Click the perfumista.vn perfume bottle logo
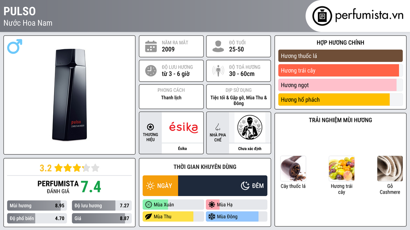 tap(322, 16)
